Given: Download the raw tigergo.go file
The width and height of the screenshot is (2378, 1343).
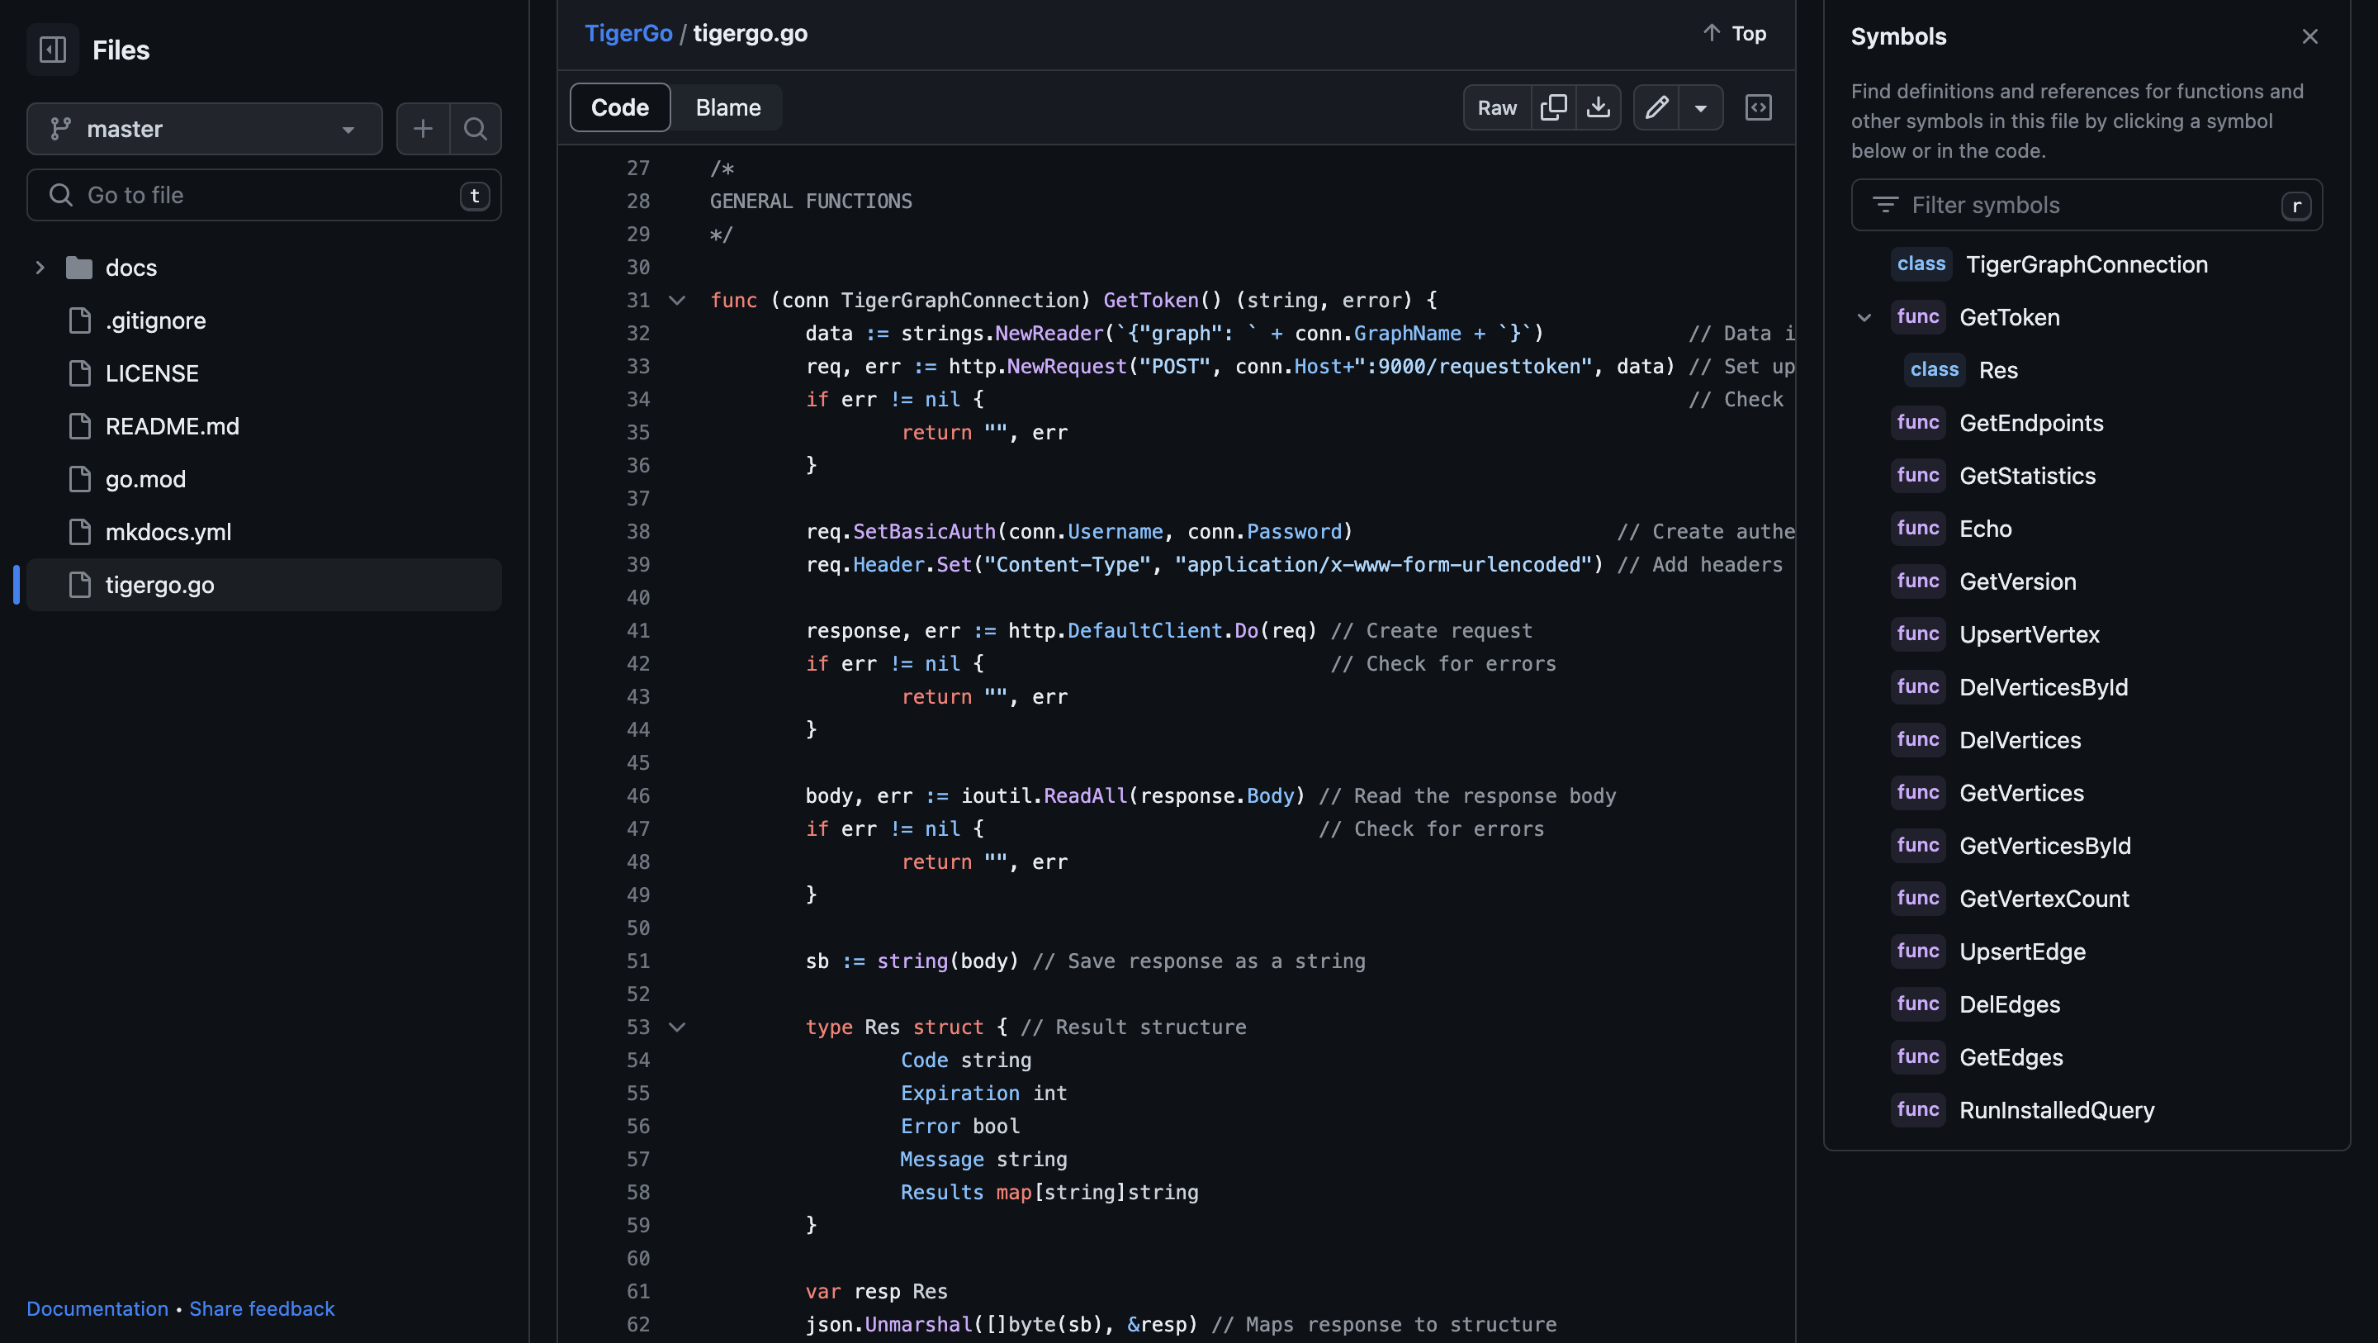Looking at the screenshot, I should pos(1598,107).
